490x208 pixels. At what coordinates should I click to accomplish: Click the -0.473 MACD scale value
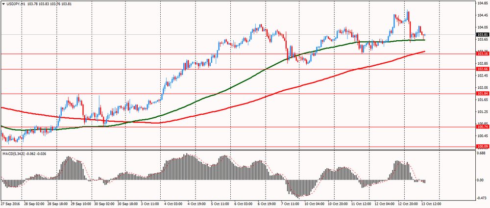click(482, 198)
